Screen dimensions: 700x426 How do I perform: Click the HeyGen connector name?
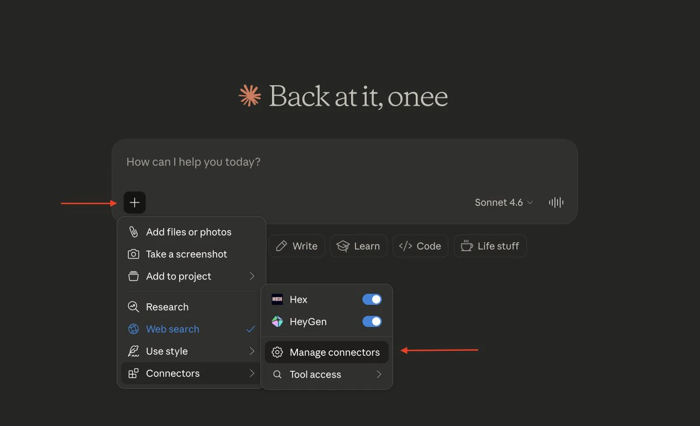pyautogui.click(x=308, y=322)
